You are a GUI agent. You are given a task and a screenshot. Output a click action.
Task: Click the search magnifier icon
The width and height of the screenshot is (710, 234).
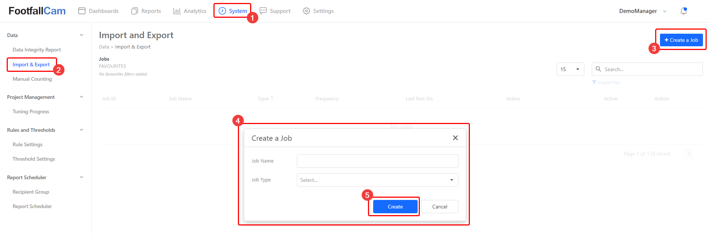point(598,69)
